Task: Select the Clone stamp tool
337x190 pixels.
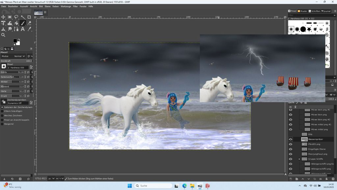Action: pos(3,29)
